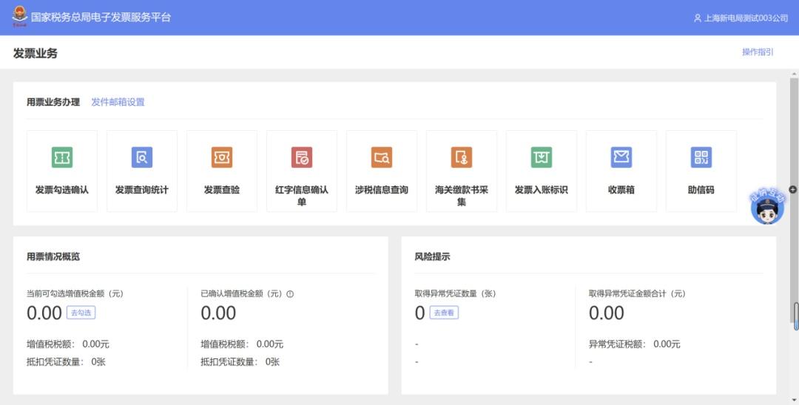
Task: Click the tax bureau emblem logo
Action: [x=20, y=16]
